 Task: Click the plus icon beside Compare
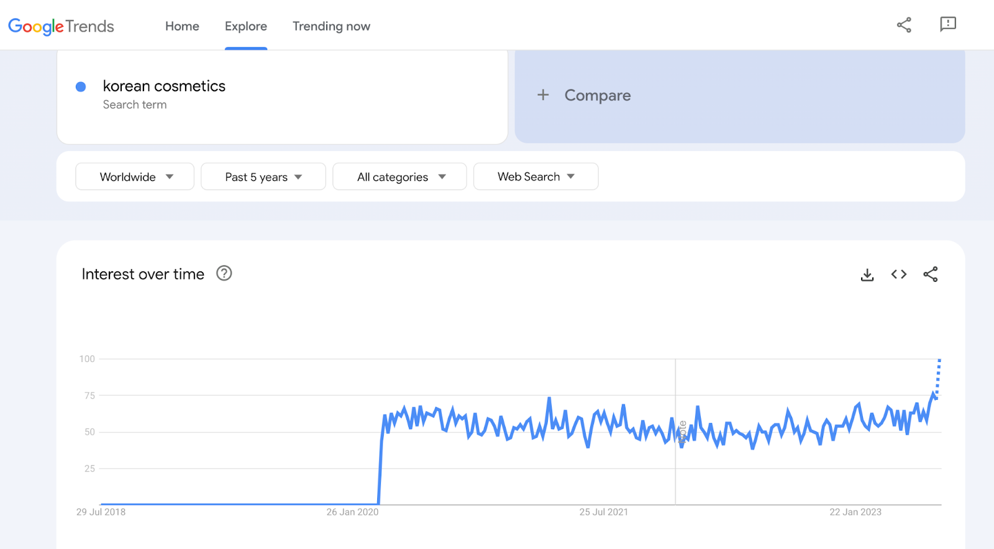pos(543,95)
